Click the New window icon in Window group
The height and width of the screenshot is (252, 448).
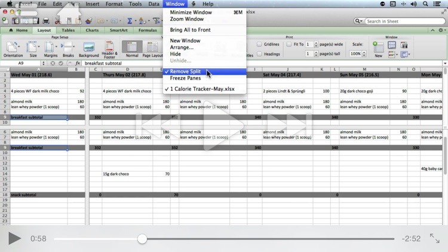[x=378, y=47]
